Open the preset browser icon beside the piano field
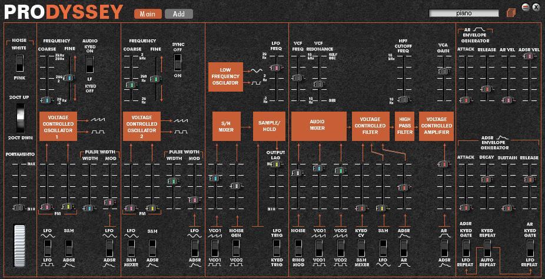545x279 pixels. [511, 13]
